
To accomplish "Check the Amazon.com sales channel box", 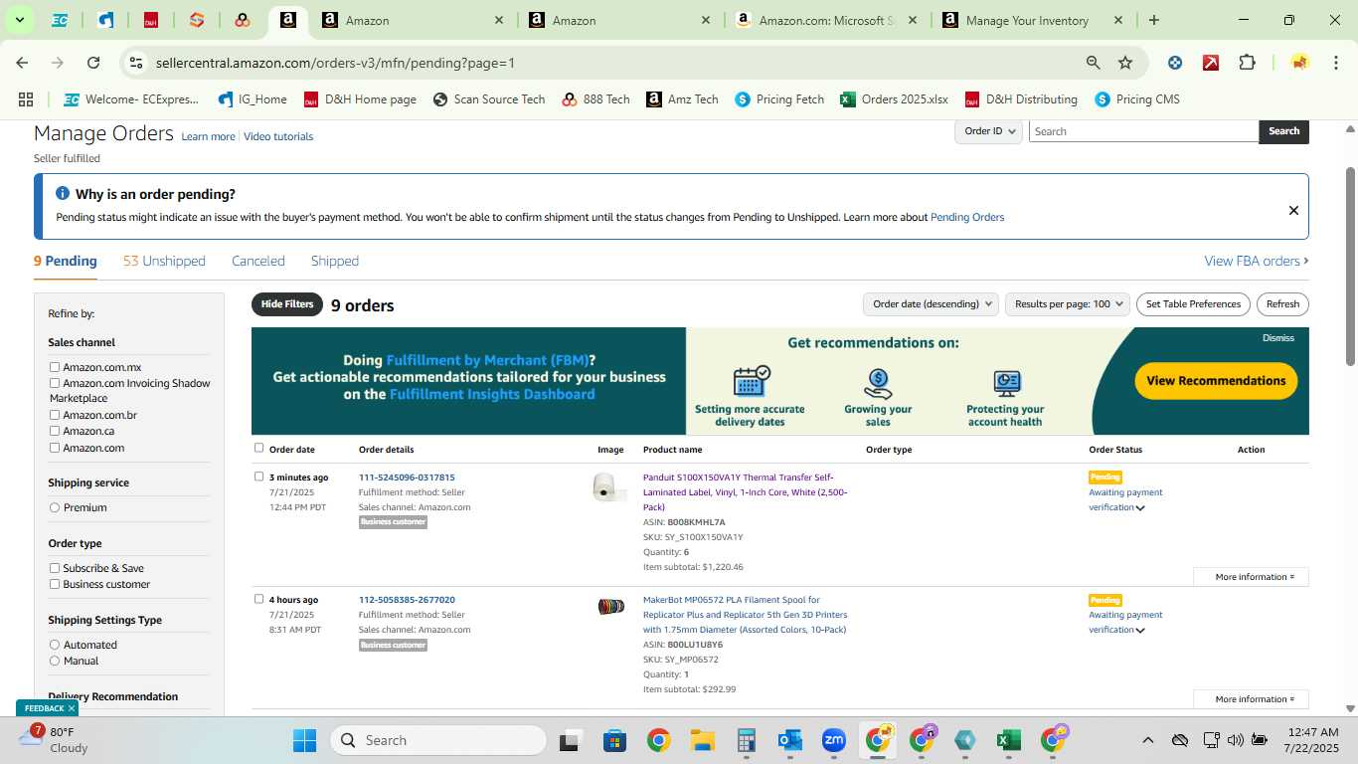I will [55, 448].
